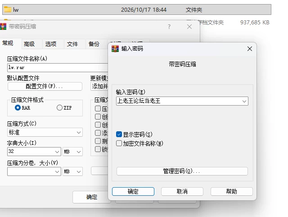This screenshot has width=288, height=217.
Task: Click the archive name field containing lw.rar
Action: (x=58, y=68)
